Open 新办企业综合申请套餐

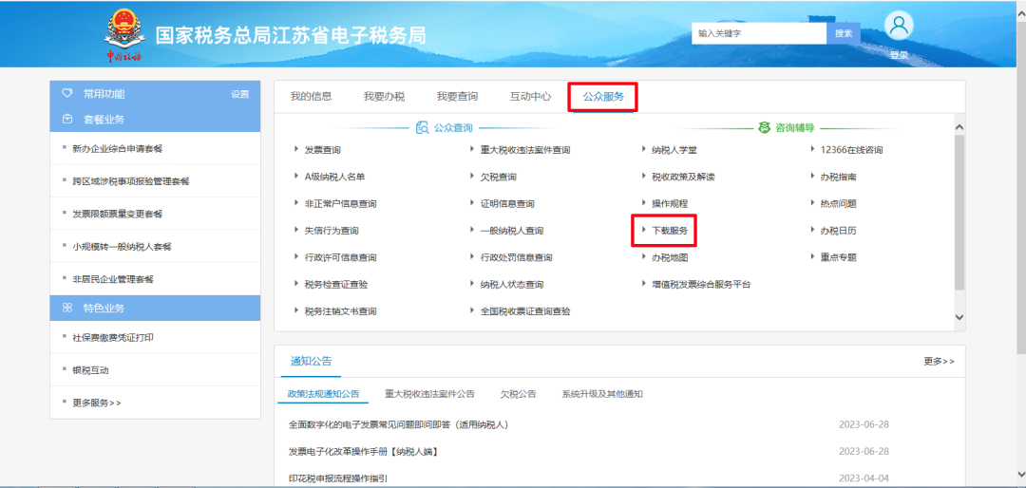pyautogui.click(x=117, y=149)
